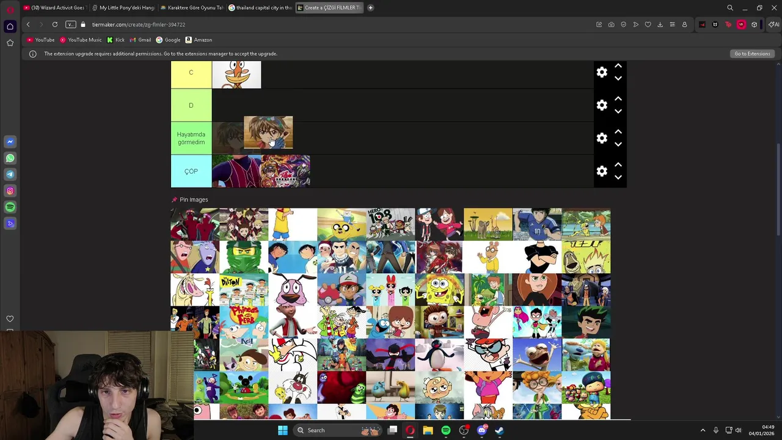Open the downloads icon in toolbar
Image resolution: width=782 pixels, height=440 pixels.
tap(660, 24)
